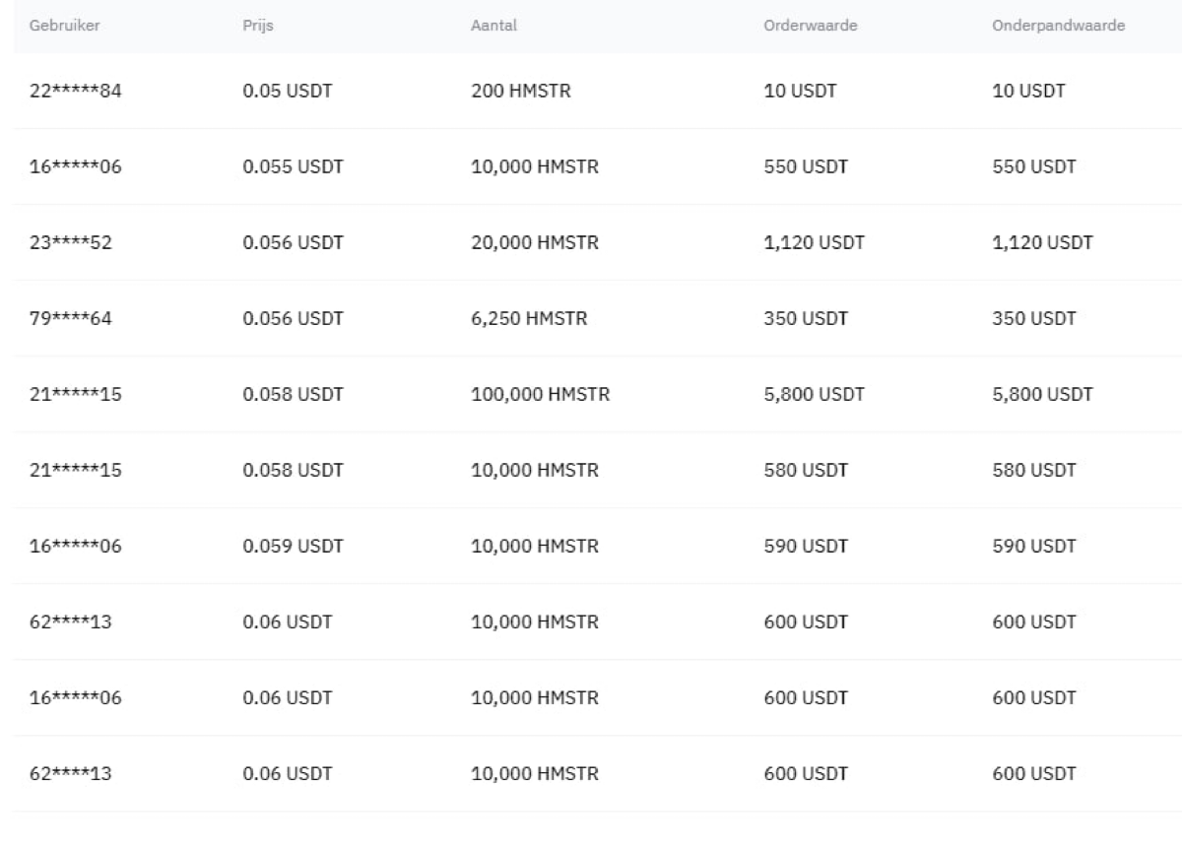Click the 10 USDT Onderpandwaarde cell
The height and width of the screenshot is (848, 1182).
click(1028, 92)
